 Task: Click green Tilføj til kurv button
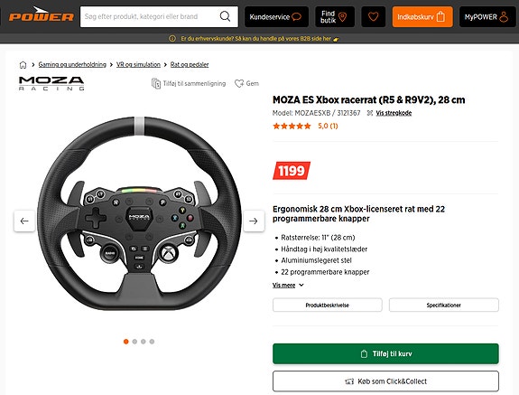click(x=385, y=354)
